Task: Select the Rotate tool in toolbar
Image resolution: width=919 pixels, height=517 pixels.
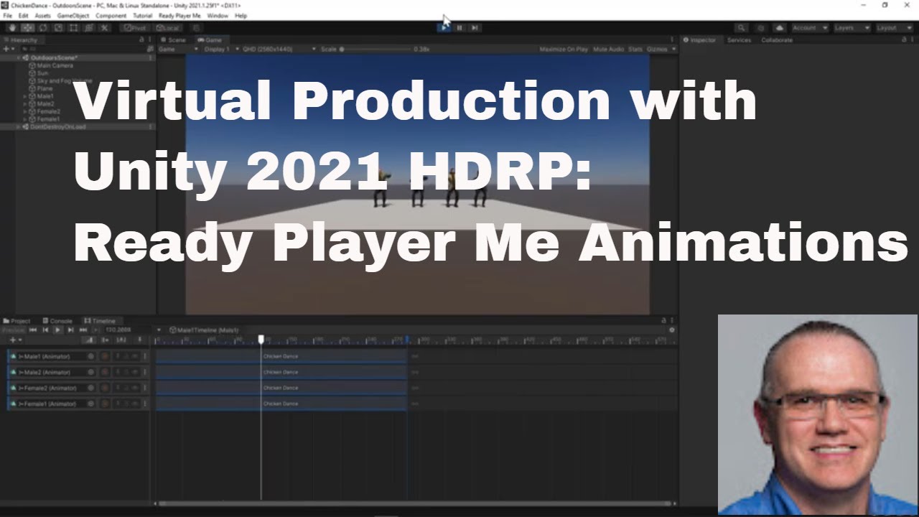Action: coord(43,28)
